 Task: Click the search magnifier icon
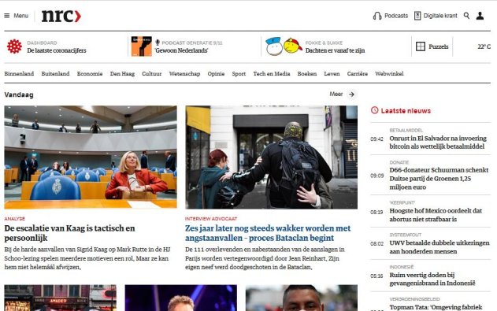pyautogui.click(x=466, y=16)
